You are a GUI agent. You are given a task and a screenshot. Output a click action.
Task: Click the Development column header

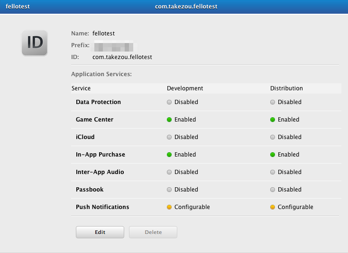(185, 88)
